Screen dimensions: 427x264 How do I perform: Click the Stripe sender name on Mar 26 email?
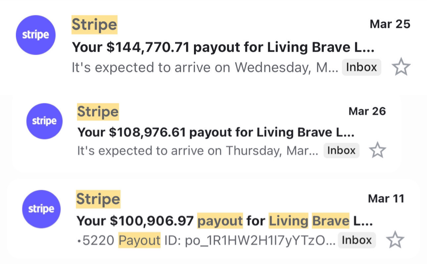(98, 112)
